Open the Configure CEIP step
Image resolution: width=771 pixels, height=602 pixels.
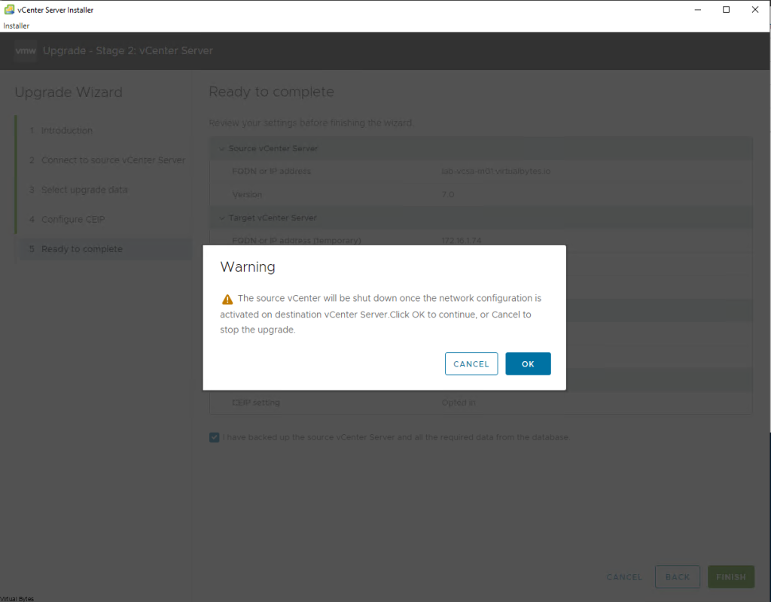pyautogui.click(x=72, y=219)
